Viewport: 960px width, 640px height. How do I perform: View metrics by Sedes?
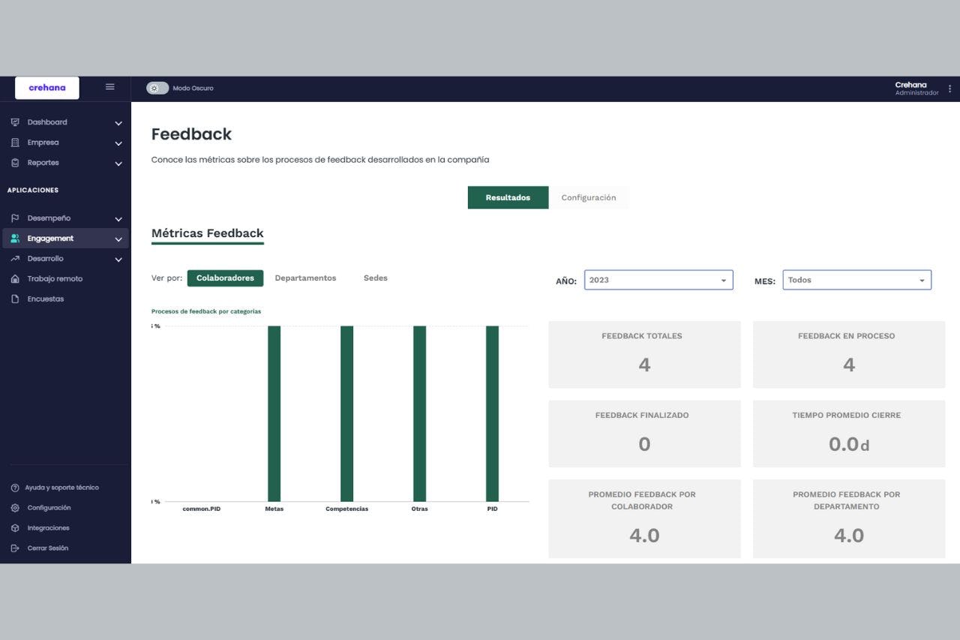click(x=376, y=278)
